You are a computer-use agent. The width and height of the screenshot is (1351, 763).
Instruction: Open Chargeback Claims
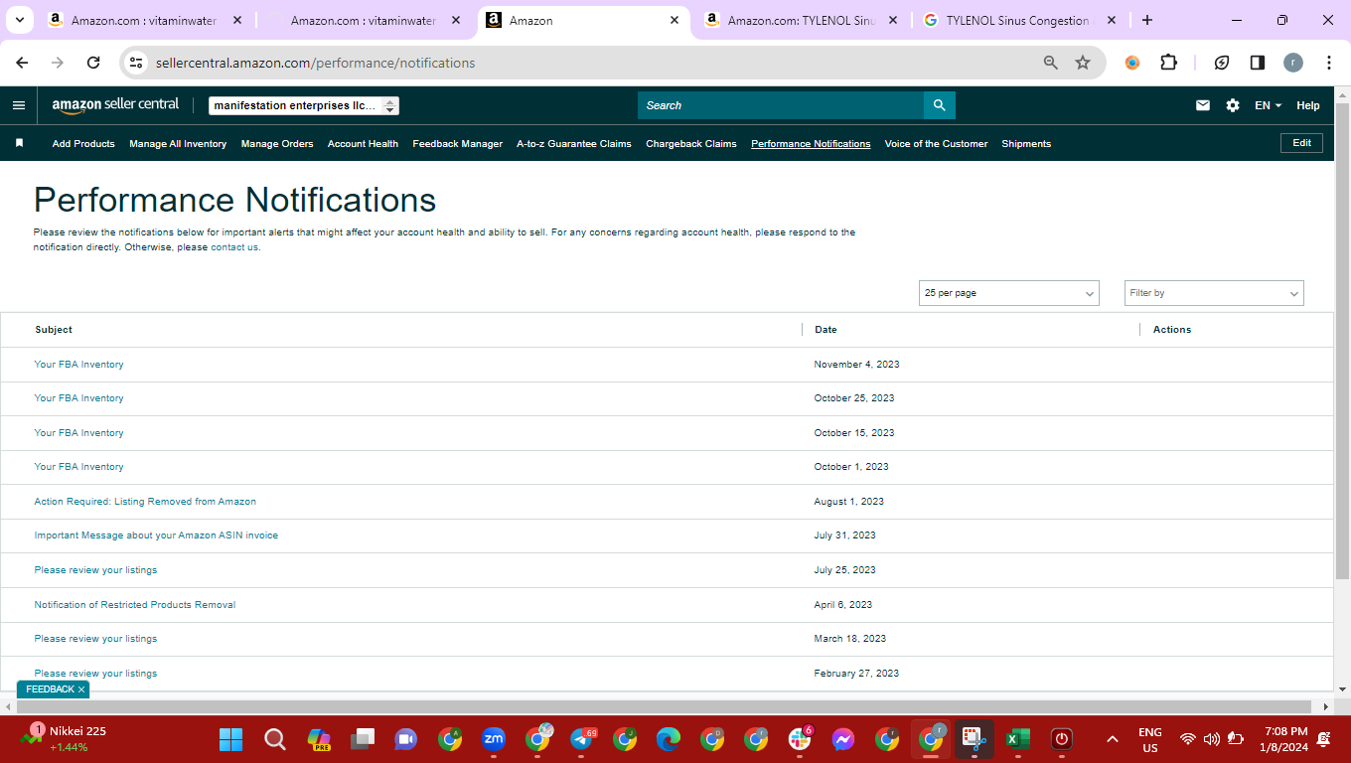691,144
